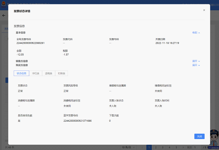219x150 pixels.
Task: Open the tax assistant mascot avatar
Action: (x=214, y=138)
